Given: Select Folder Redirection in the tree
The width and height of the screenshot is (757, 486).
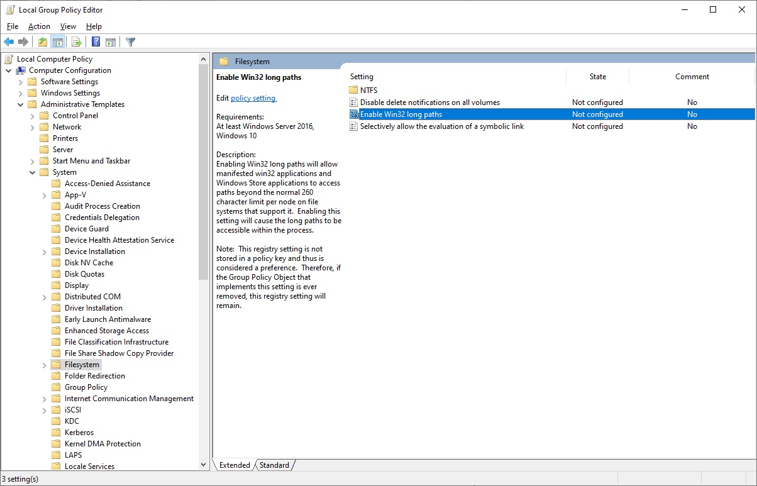Looking at the screenshot, I should pyautogui.click(x=95, y=376).
